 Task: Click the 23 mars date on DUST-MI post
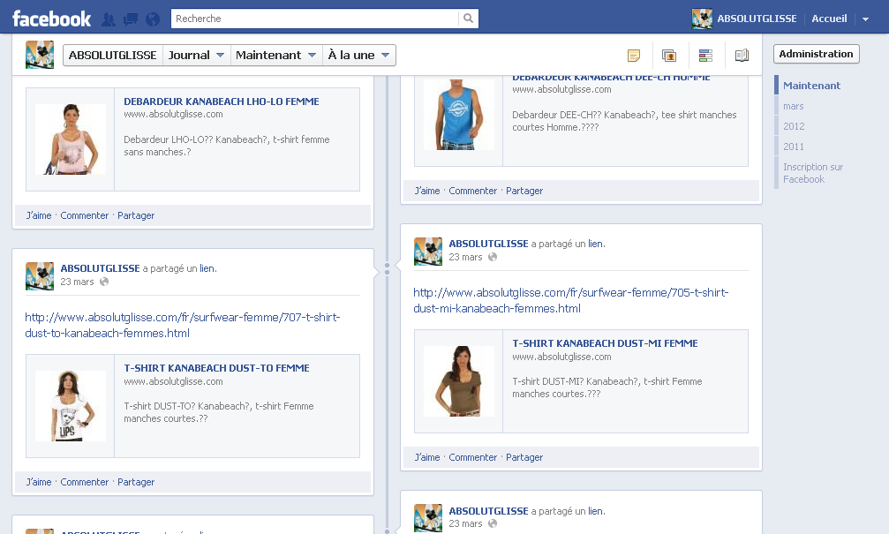click(x=465, y=257)
